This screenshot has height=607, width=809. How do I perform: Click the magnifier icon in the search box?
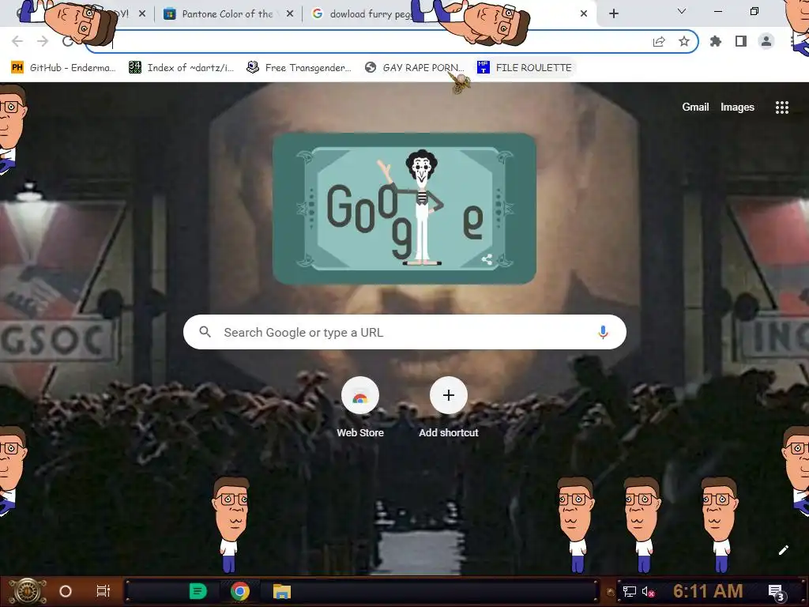(x=205, y=332)
